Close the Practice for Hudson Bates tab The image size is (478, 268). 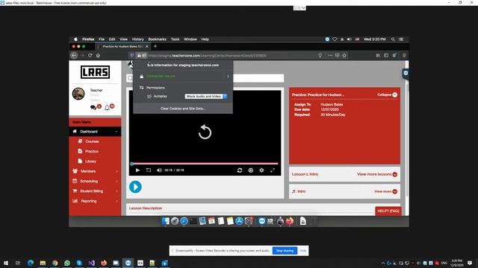147,46
